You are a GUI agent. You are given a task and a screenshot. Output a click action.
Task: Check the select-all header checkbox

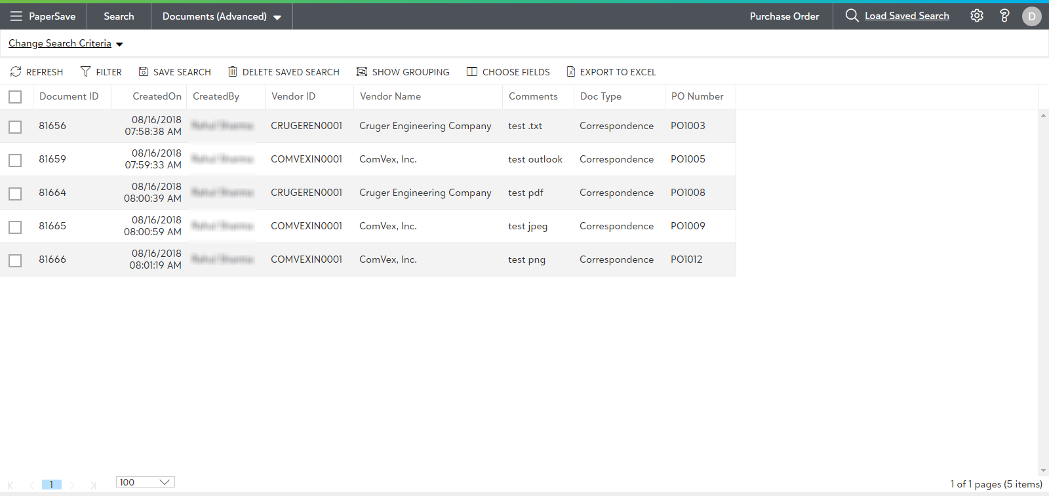[x=15, y=97]
